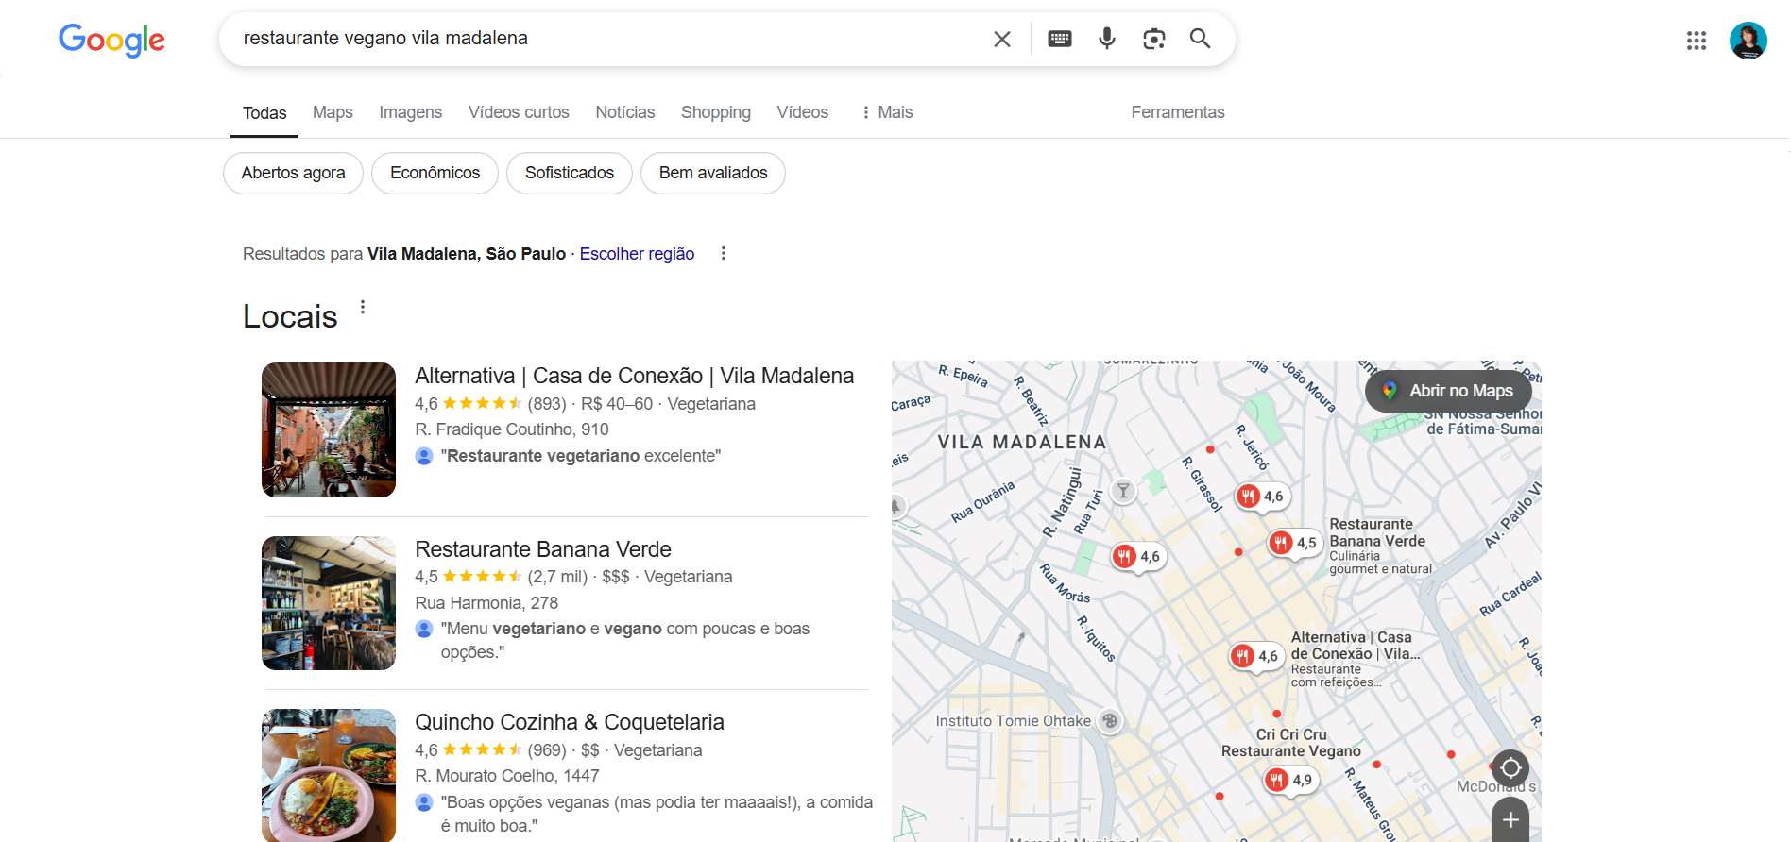Open the on-screen keyboard input tool

coord(1060,39)
